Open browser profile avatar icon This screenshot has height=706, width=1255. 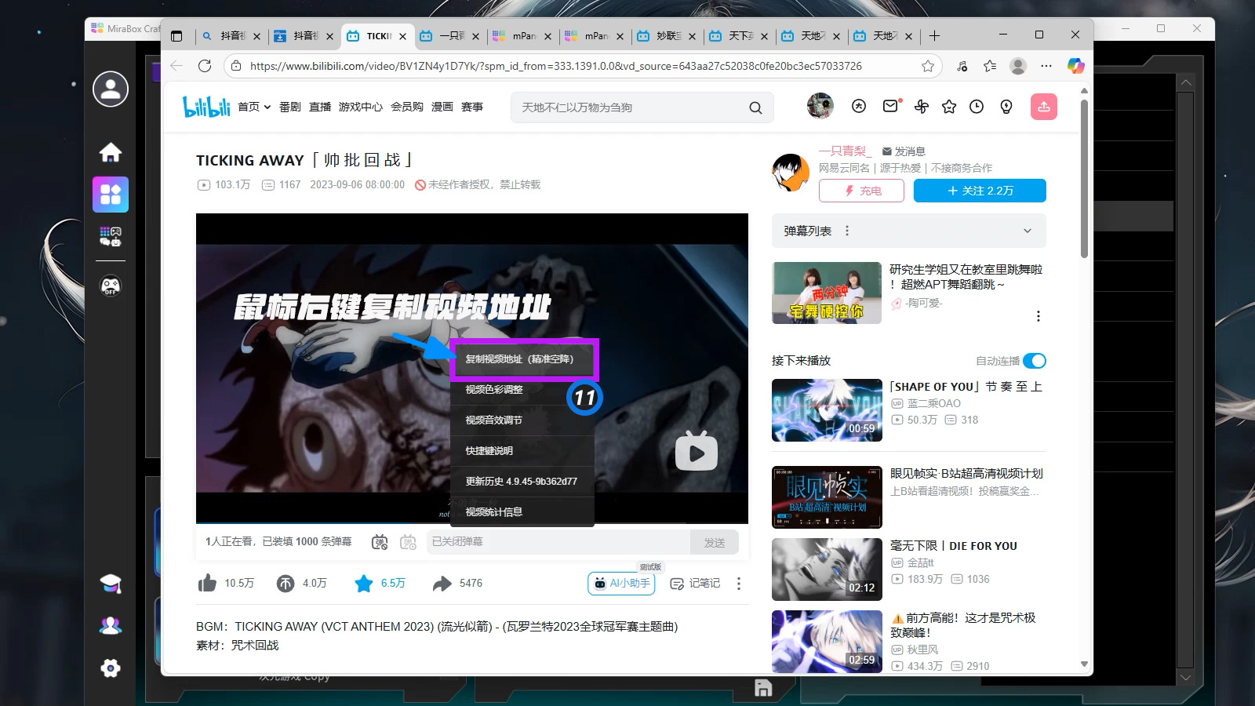click(x=1018, y=66)
